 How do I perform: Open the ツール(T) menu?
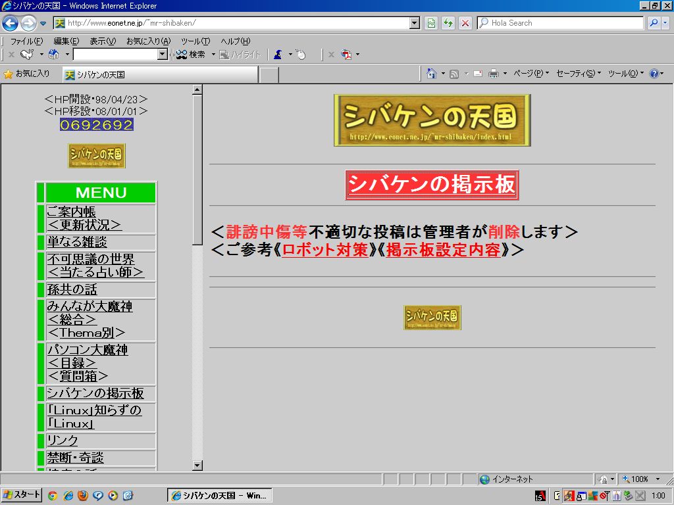[195, 41]
